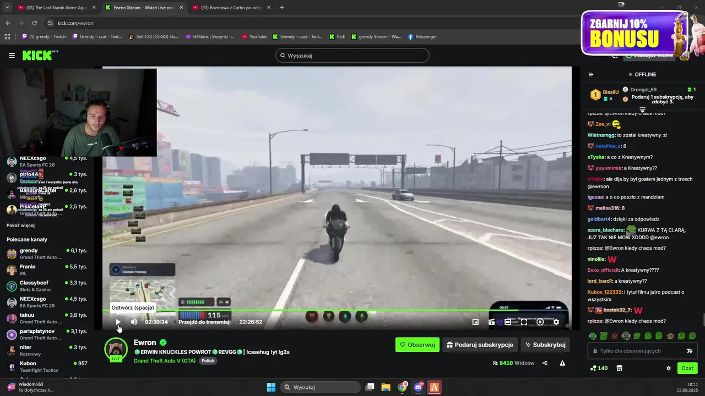Collapse the chat panel
The width and height of the screenshot is (705, 396).
pyautogui.click(x=591, y=74)
